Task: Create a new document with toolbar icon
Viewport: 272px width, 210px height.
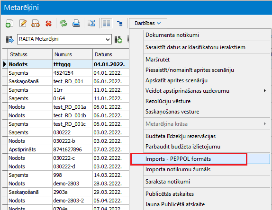Action: 9,23
